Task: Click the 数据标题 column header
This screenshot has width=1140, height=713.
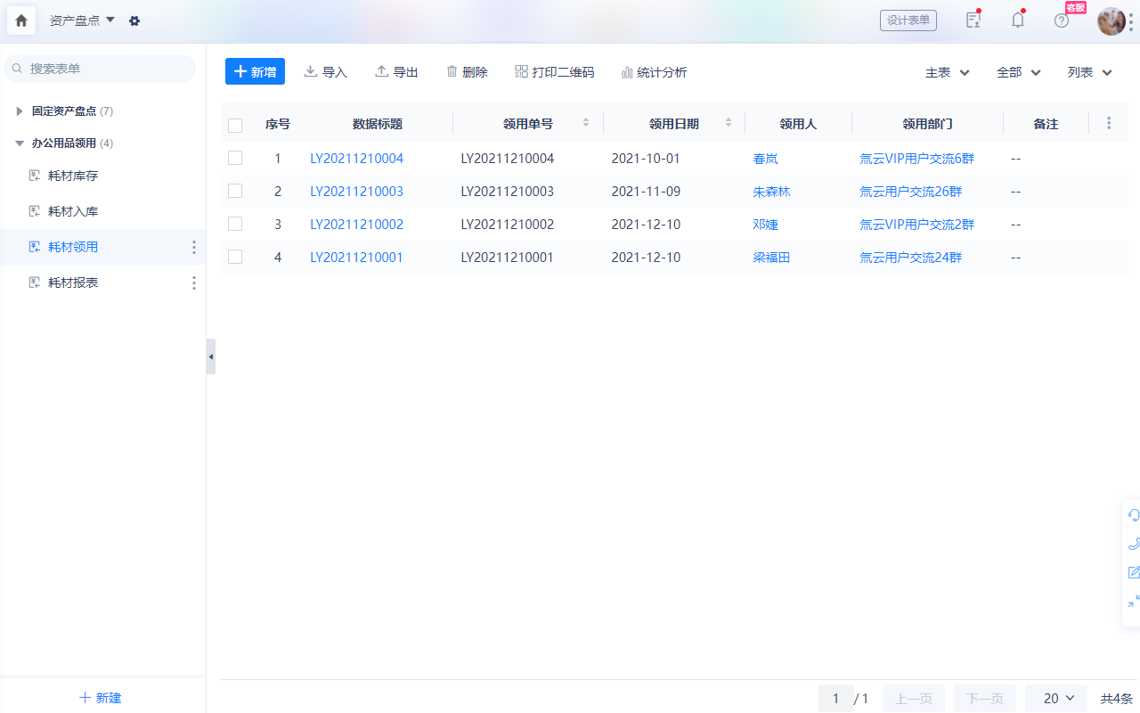Action: pos(378,125)
